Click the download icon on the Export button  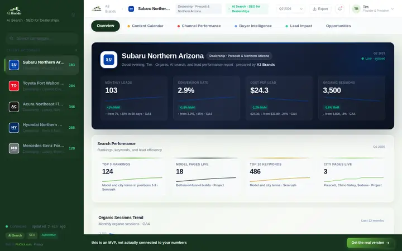click(x=314, y=9)
